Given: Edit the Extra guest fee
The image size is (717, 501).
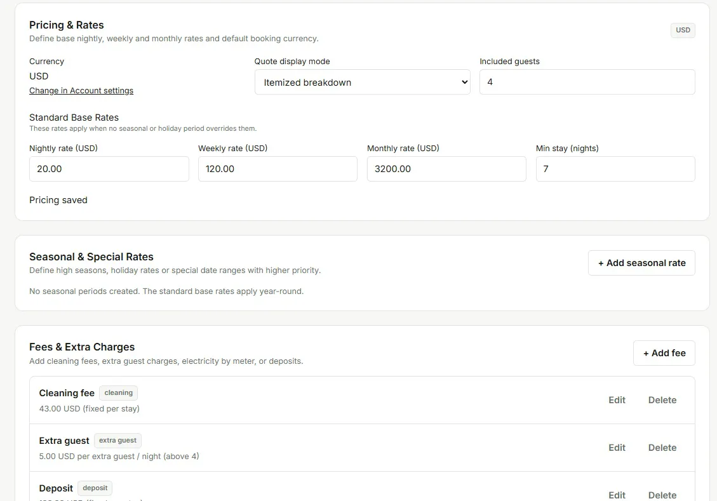Looking at the screenshot, I should point(617,448).
